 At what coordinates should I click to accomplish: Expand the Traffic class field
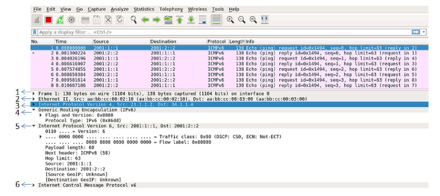coord(41,137)
